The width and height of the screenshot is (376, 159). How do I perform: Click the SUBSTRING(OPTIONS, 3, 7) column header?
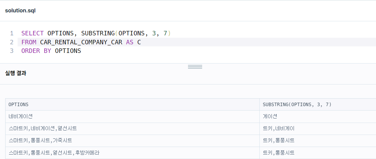pyautogui.click(x=318, y=104)
